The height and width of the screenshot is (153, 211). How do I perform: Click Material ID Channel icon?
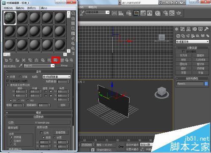pyautogui.click(x=49, y=60)
